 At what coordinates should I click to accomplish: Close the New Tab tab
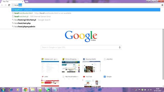(x=23, y=2)
